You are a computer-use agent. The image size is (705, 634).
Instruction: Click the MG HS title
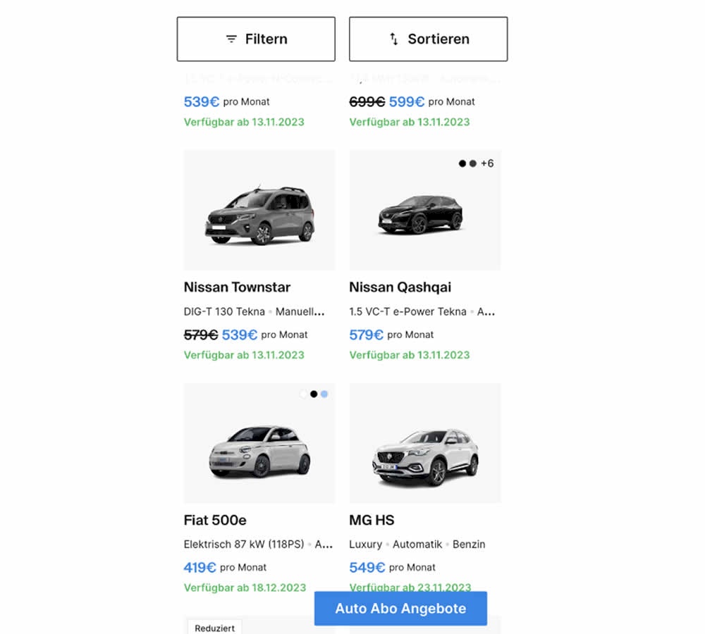(x=372, y=521)
